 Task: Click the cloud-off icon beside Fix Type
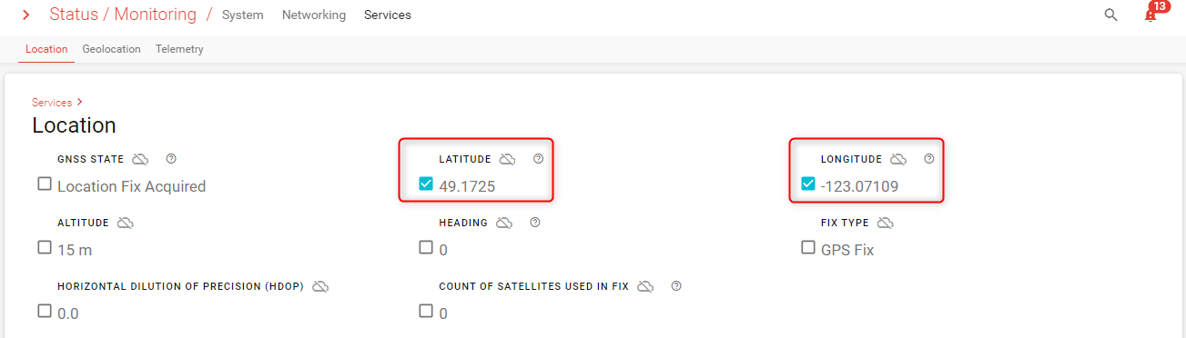click(x=886, y=223)
